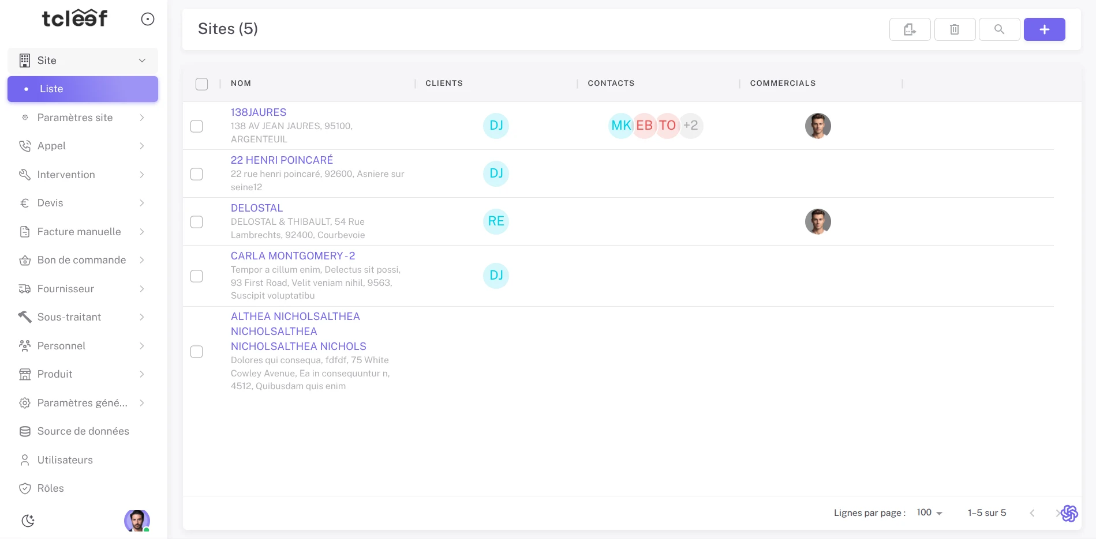Open the Utilisateurs menu item
1096x539 pixels.
pos(65,460)
